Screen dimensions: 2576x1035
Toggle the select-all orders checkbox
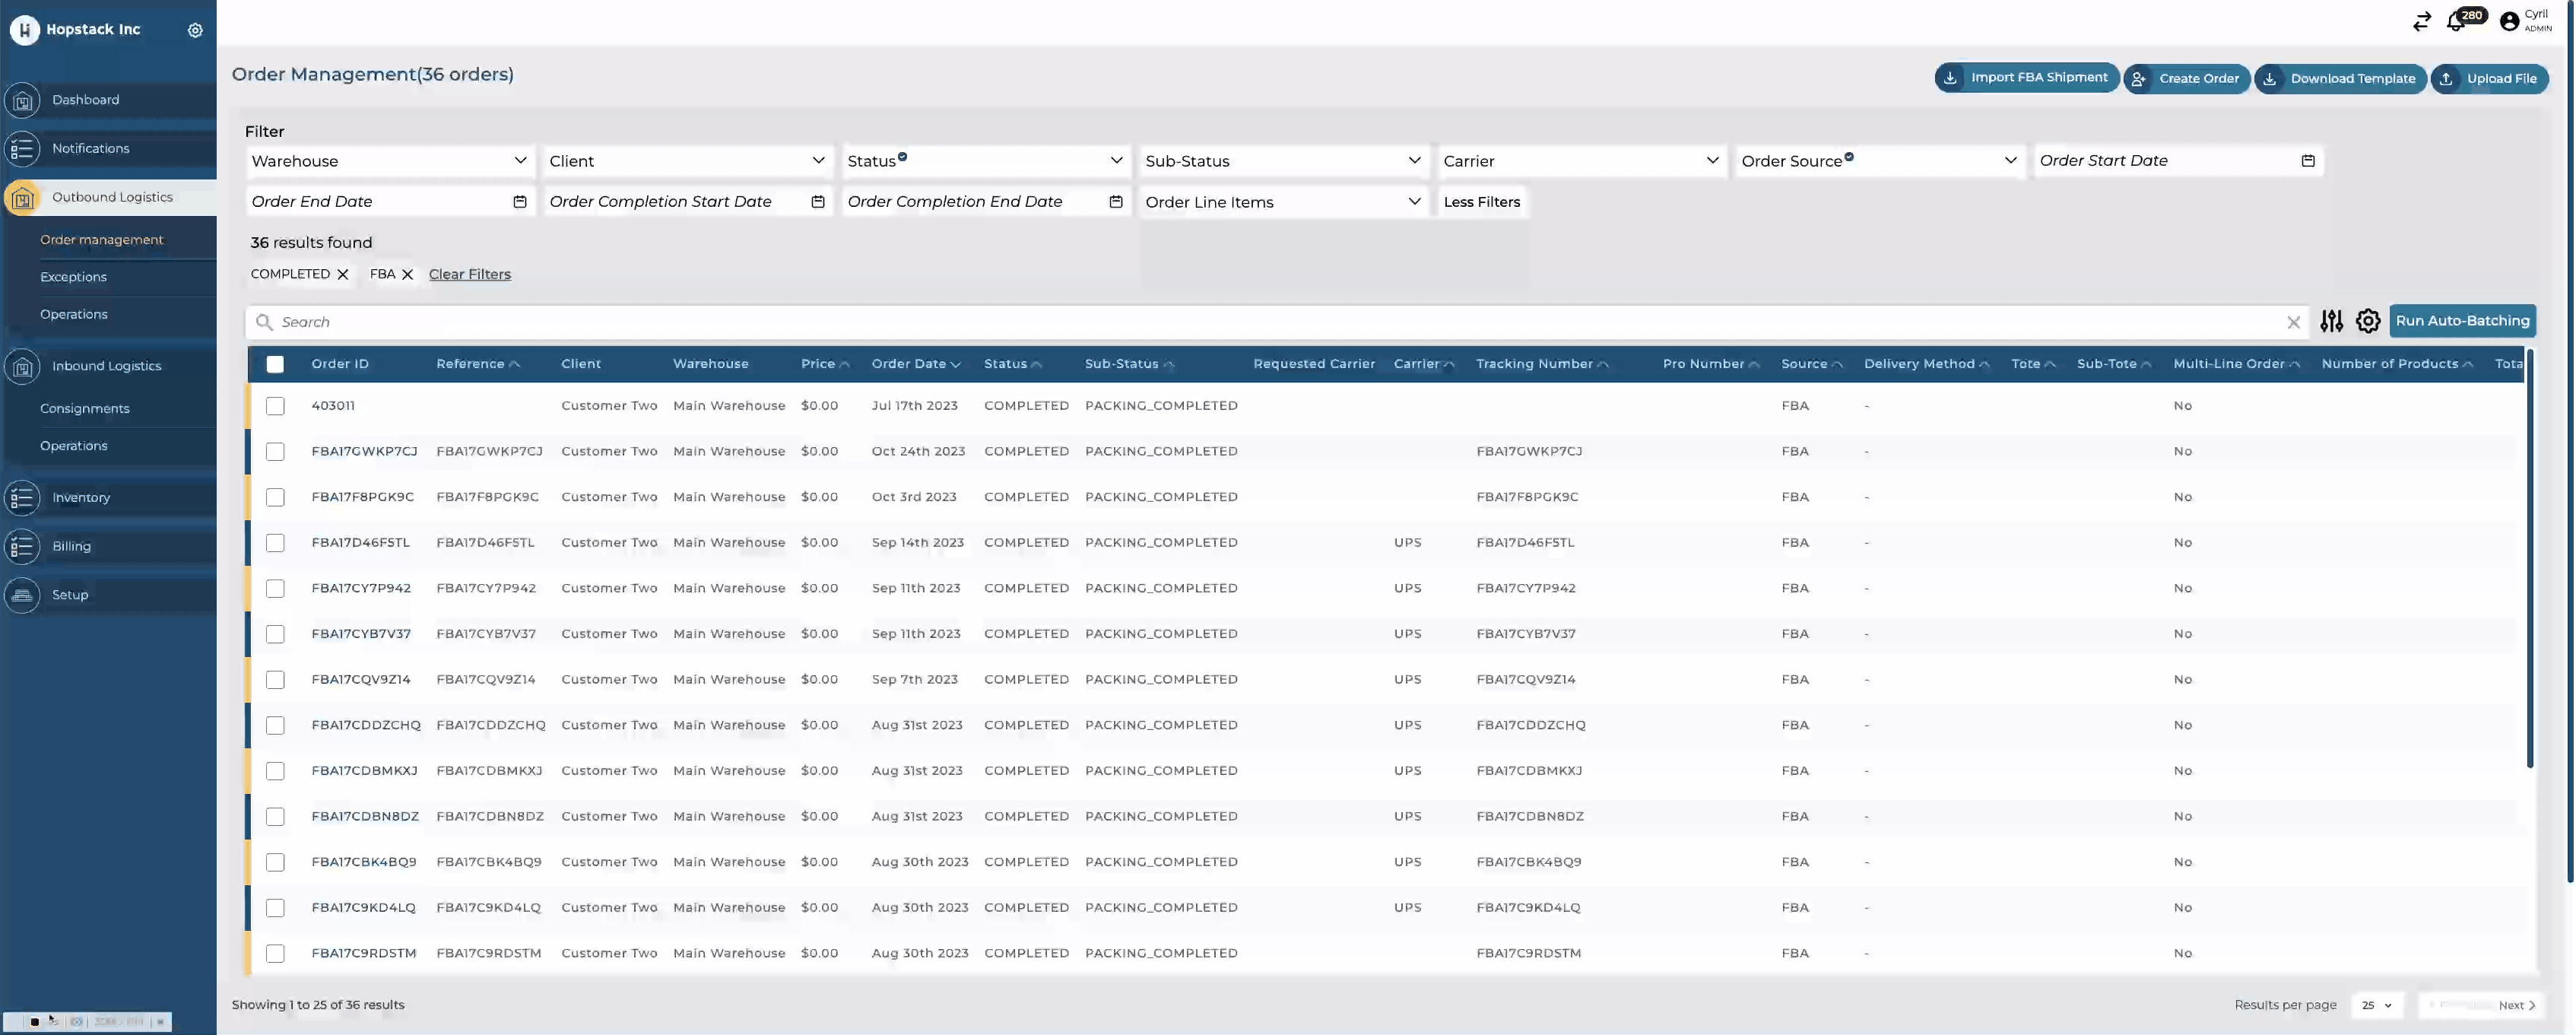[x=275, y=364]
